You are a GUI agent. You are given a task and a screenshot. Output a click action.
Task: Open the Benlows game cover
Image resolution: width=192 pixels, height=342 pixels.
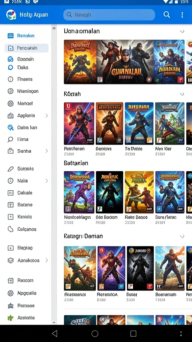point(109,124)
